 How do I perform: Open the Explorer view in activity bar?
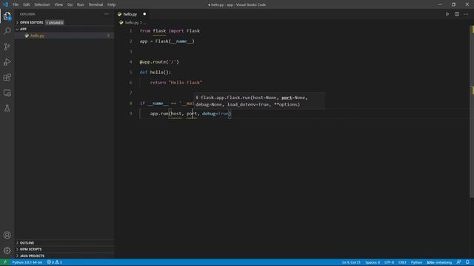pos(7,16)
